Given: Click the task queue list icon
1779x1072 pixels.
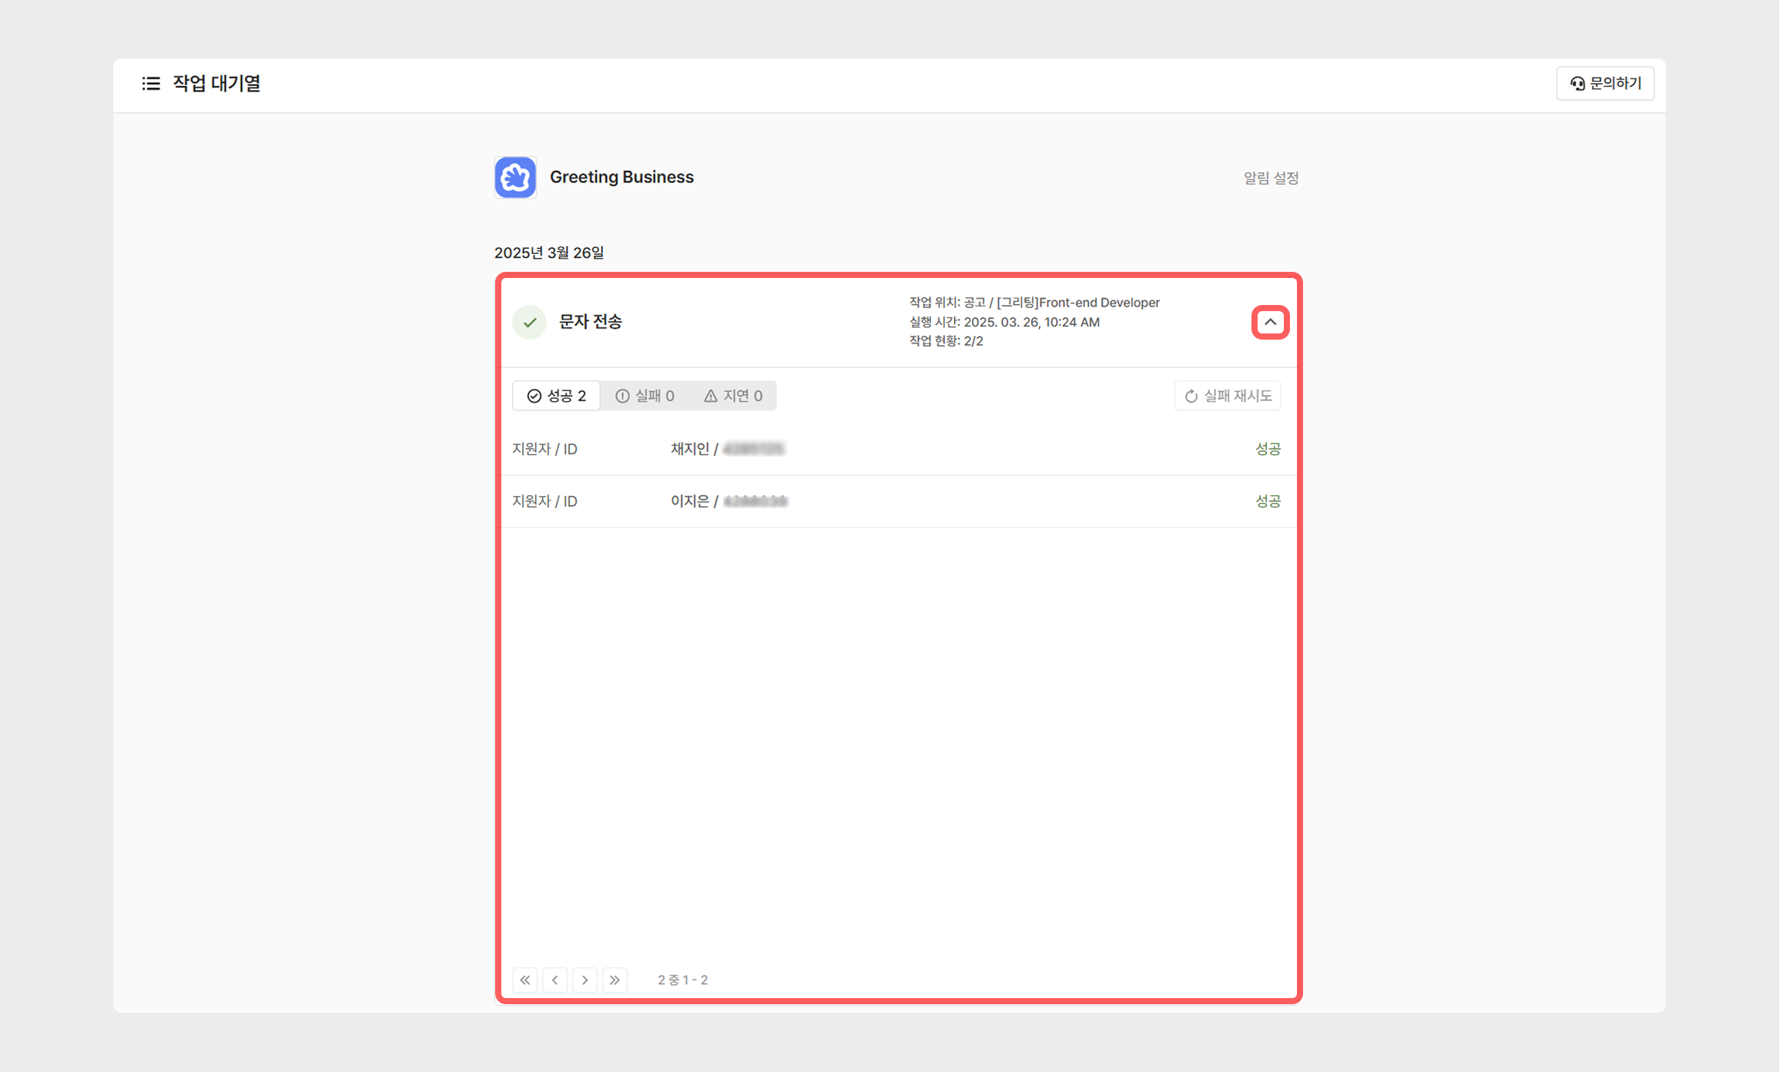Looking at the screenshot, I should pos(151,83).
